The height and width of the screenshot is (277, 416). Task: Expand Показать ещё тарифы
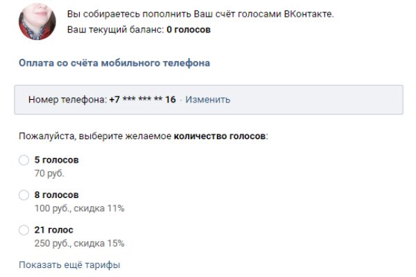(69, 265)
